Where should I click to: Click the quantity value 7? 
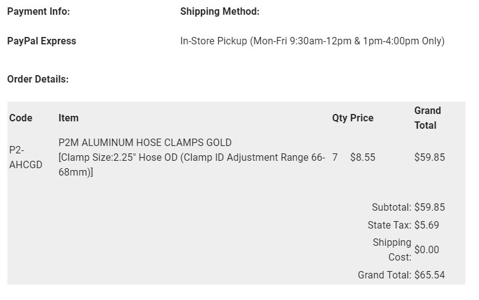[335, 157]
